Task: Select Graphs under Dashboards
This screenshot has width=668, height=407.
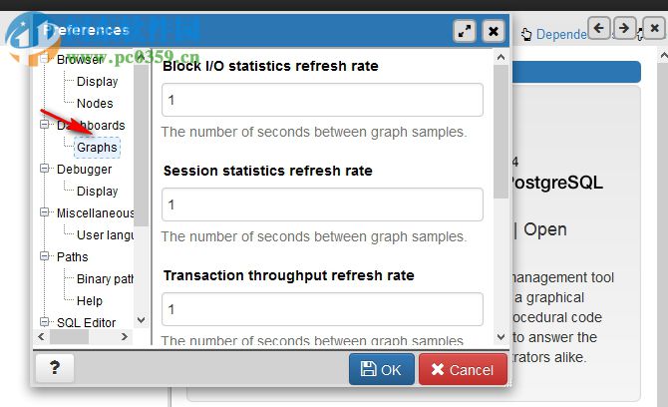Action: [x=97, y=148]
